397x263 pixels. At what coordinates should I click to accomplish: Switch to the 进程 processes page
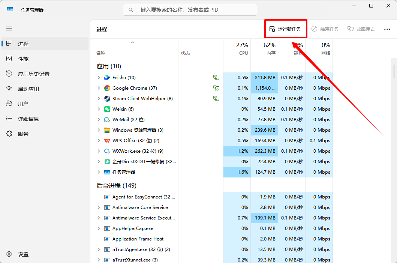45,44
